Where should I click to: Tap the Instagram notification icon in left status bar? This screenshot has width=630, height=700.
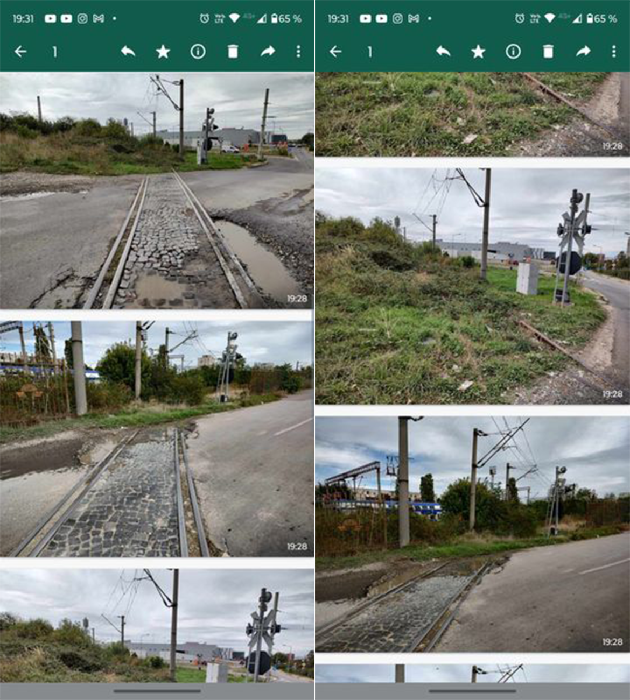[x=82, y=18]
